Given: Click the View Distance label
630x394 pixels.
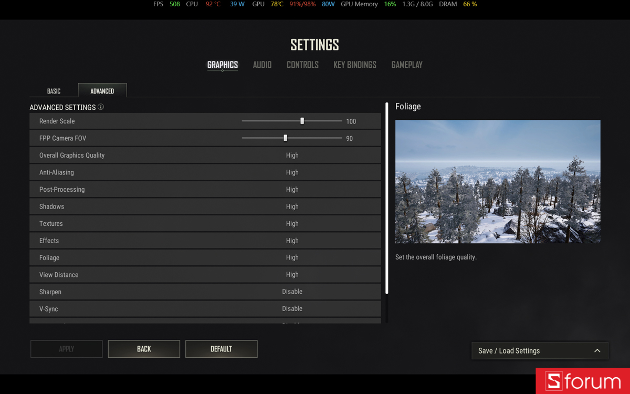Looking at the screenshot, I should pos(59,275).
